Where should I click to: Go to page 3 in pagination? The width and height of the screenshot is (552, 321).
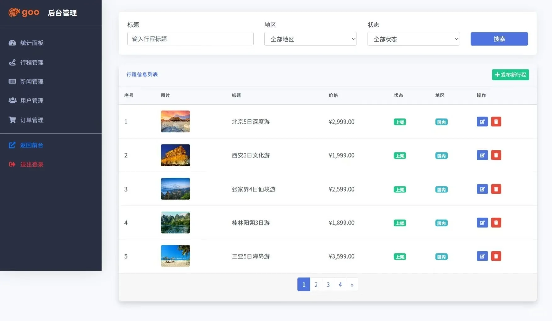pos(328,284)
